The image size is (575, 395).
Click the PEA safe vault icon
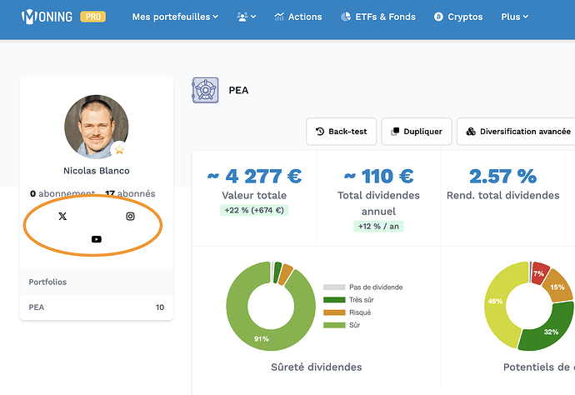pos(206,90)
